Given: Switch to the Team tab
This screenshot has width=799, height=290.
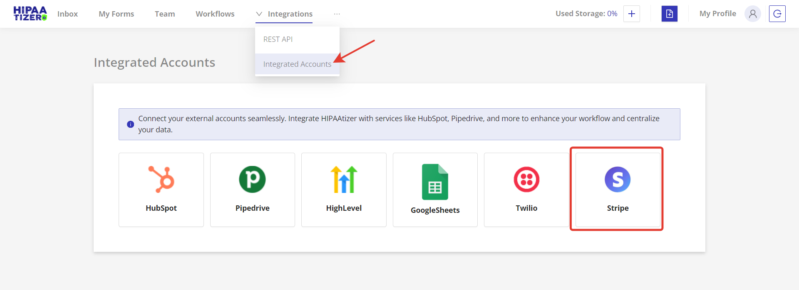Looking at the screenshot, I should pyautogui.click(x=165, y=14).
